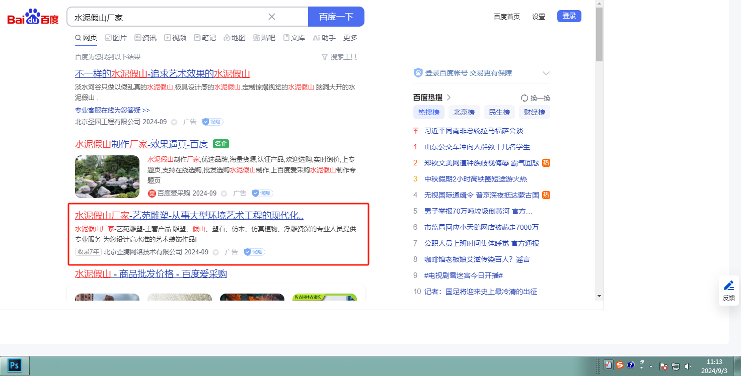Click the garden rockery thumbnail image
The image size is (741, 376).
point(107,176)
